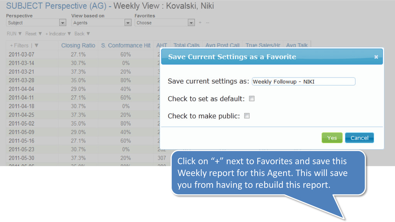Image resolution: width=395 pixels, height=222 pixels.
Task: Check the set as default checkbox
Action: coord(252,99)
